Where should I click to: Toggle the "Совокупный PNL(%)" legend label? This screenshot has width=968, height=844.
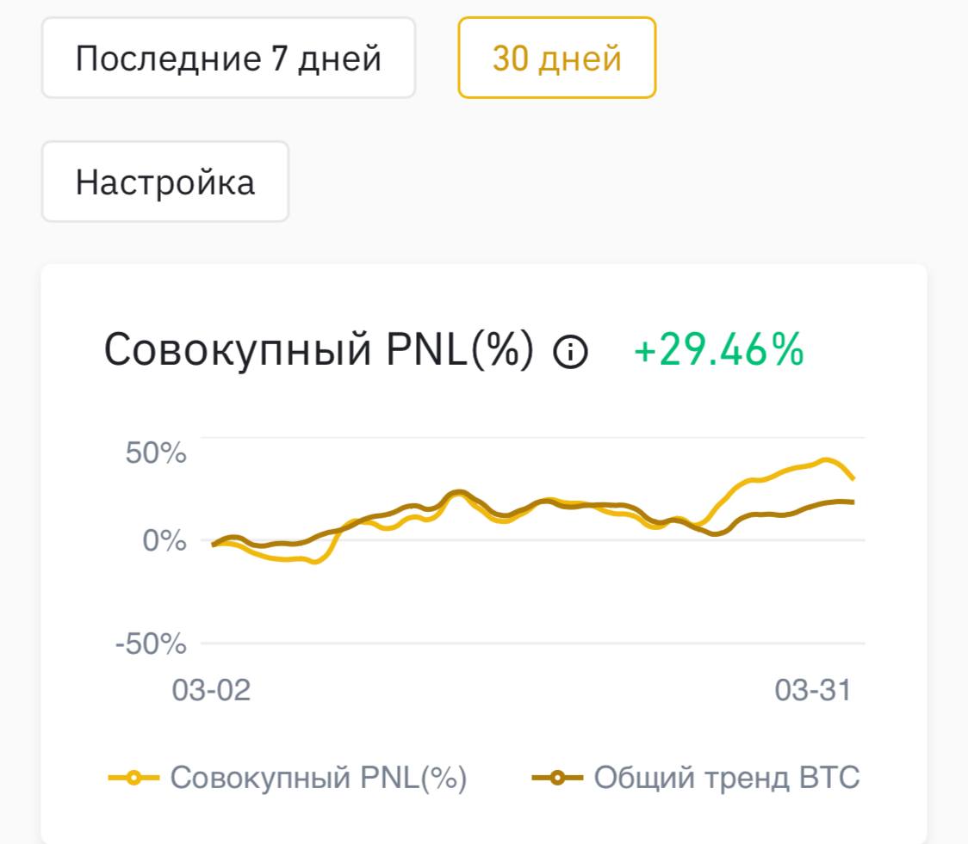pyautogui.click(x=318, y=778)
